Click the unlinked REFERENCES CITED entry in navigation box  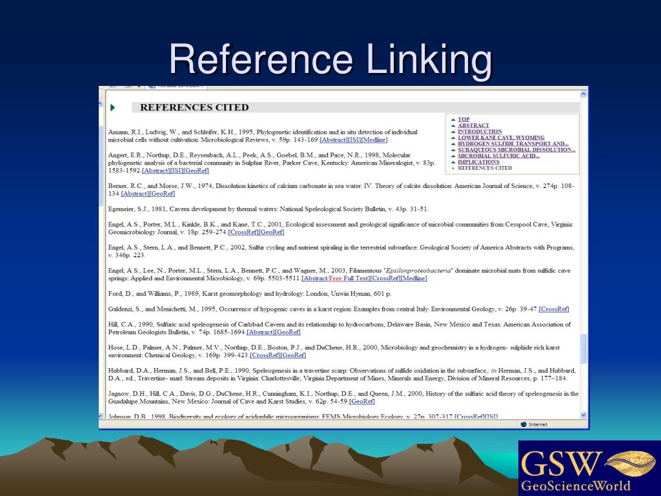485,168
